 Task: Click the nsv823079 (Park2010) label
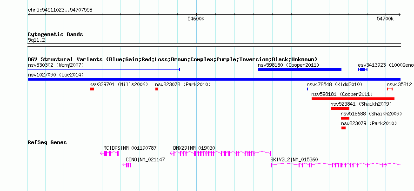(x=369, y=123)
